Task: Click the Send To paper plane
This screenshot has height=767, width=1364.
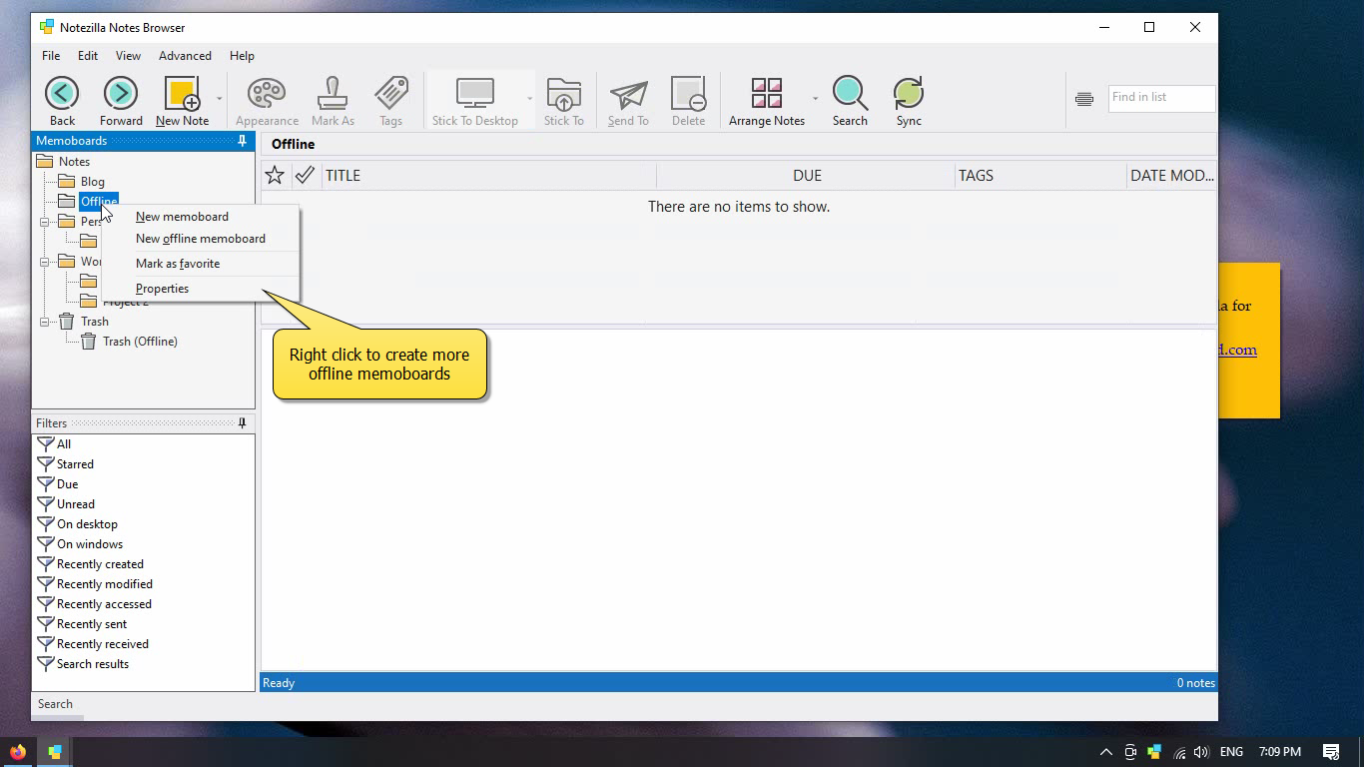Action: click(x=628, y=102)
